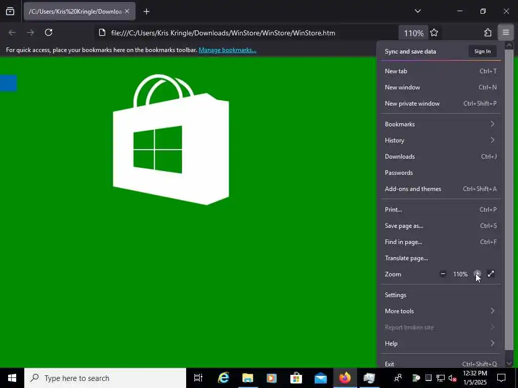Switch to Firefox taskbar icon
This screenshot has width=518, height=388.
click(345, 378)
